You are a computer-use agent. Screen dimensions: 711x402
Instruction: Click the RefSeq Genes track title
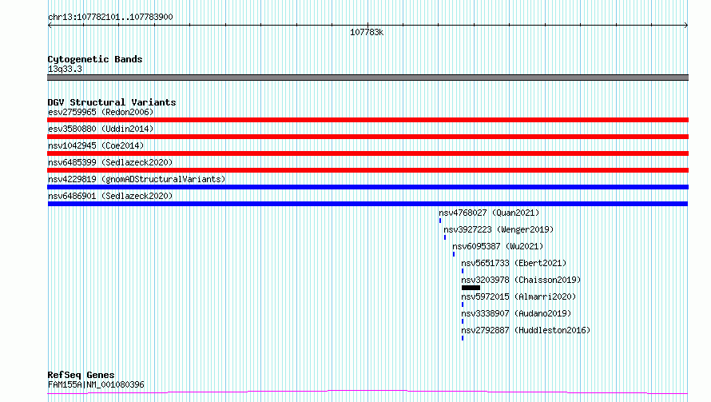(81, 375)
